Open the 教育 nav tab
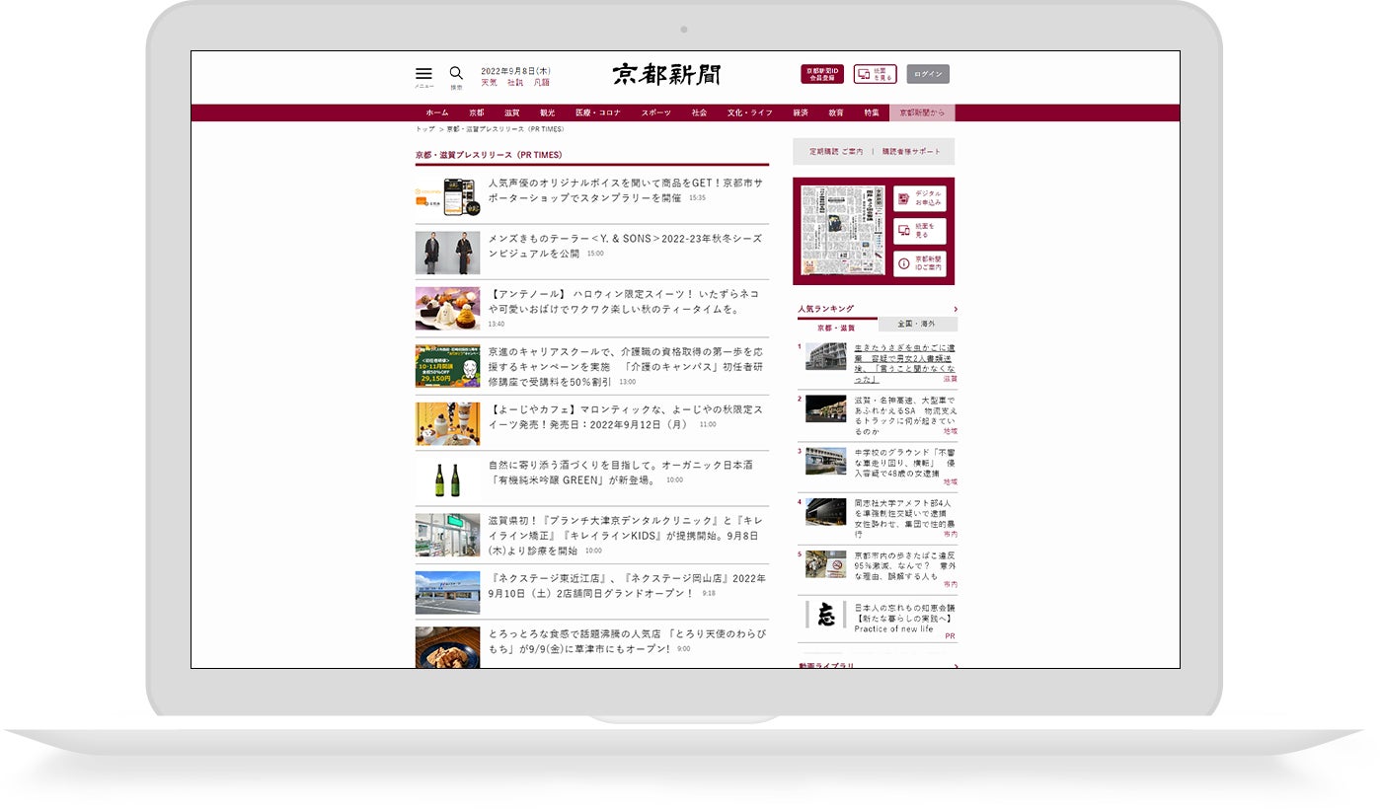This screenshot has width=1380, height=809. click(x=836, y=112)
